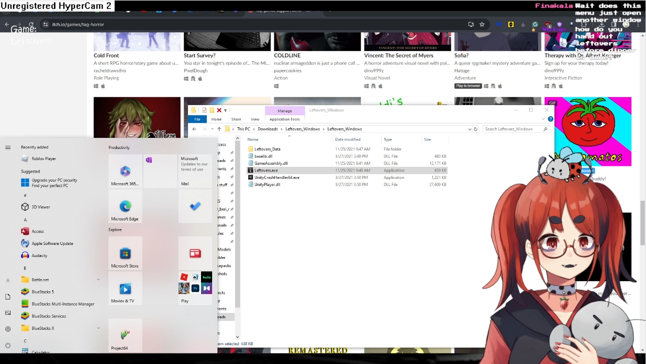Reload the itch.io browser page
Screen dimensions: 646x364
click(31, 24)
